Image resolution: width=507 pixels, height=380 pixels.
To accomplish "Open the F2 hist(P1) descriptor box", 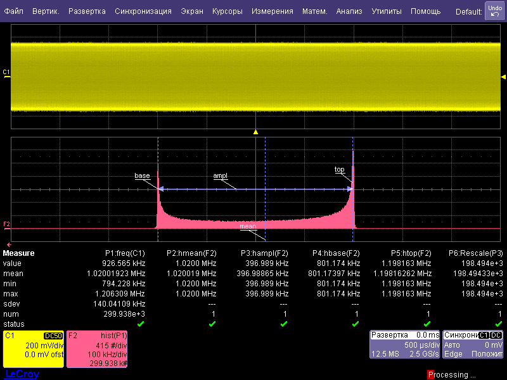I will tap(98, 349).
